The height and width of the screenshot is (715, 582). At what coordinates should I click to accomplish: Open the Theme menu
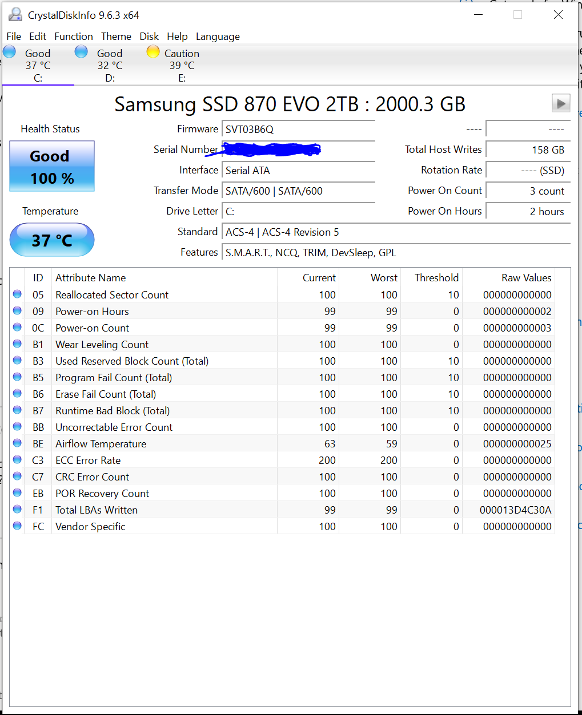click(116, 37)
